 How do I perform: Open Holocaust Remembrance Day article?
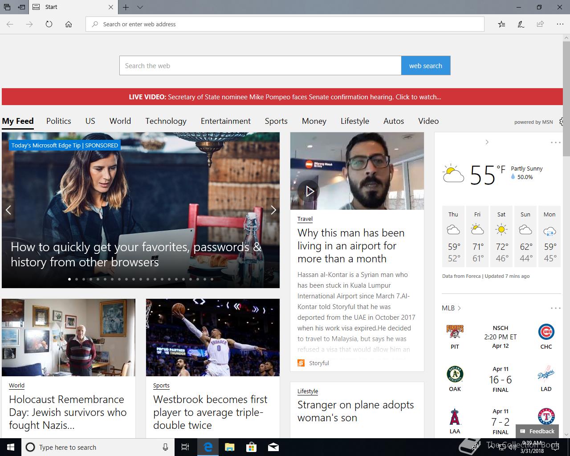[x=68, y=412]
